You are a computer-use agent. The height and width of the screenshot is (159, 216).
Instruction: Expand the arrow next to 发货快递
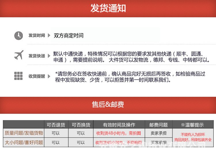coord(49,56)
